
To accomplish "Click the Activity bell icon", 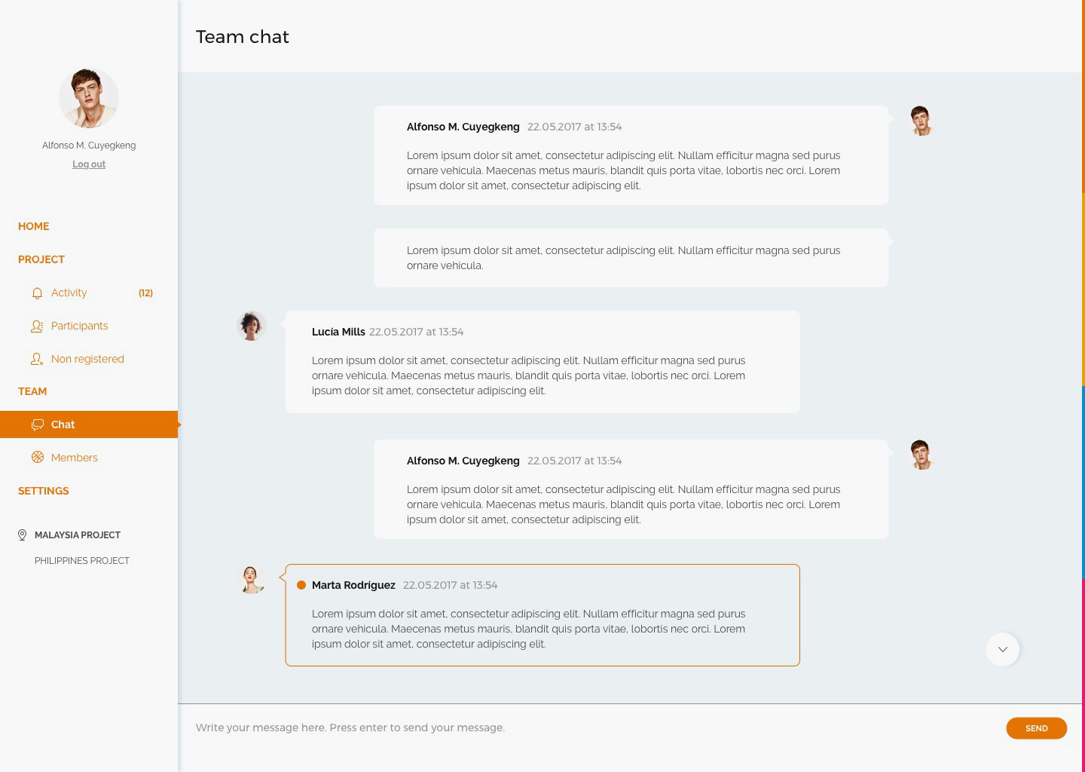I will click(37, 293).
